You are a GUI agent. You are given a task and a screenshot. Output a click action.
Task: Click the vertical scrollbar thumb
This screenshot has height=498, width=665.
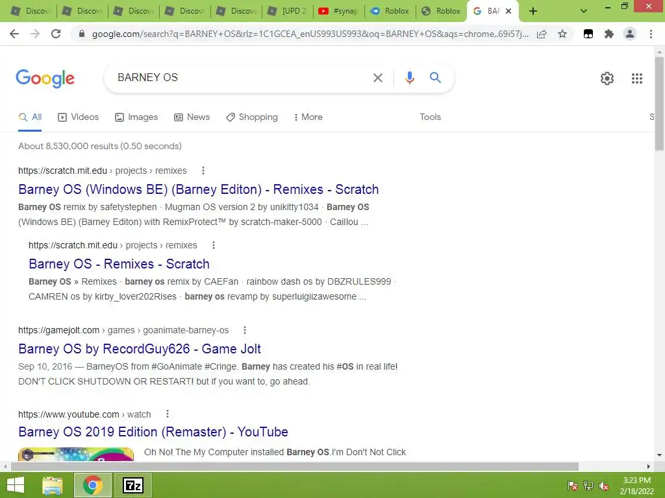click(659, 103)
